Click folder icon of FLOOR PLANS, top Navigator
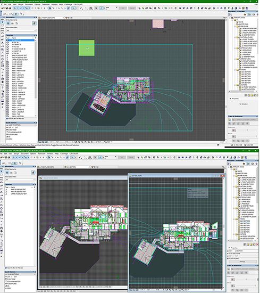This screenshot has height=293, width=260. coord(238,26)
